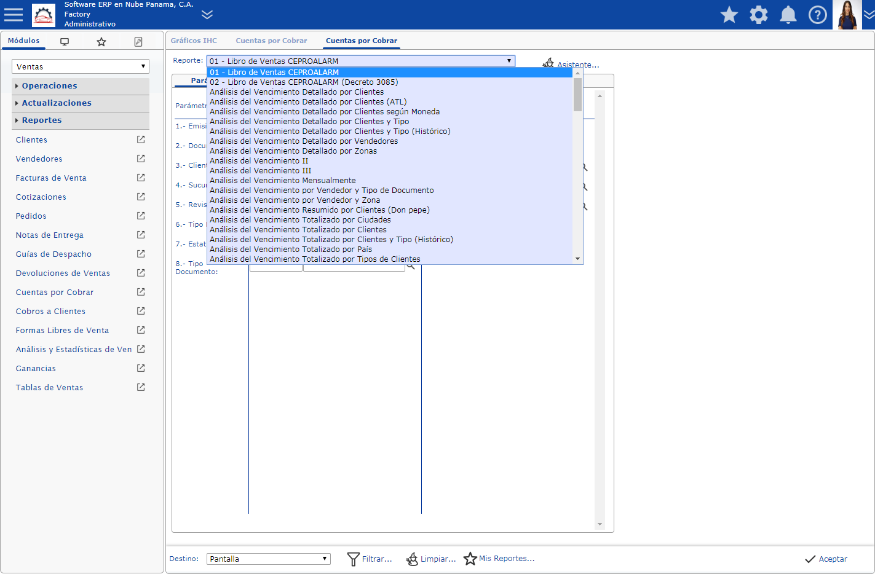Open the help question mark icon
The height and width of the screenshot is (574, 875).
click(x=817, y=15)
